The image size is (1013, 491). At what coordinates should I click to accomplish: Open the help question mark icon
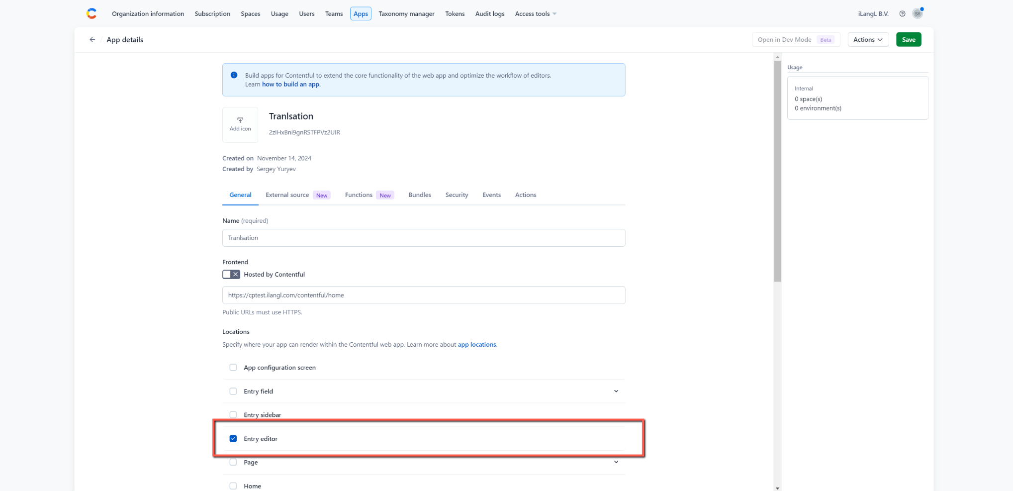pyautogui.click(x=902, y=14)
